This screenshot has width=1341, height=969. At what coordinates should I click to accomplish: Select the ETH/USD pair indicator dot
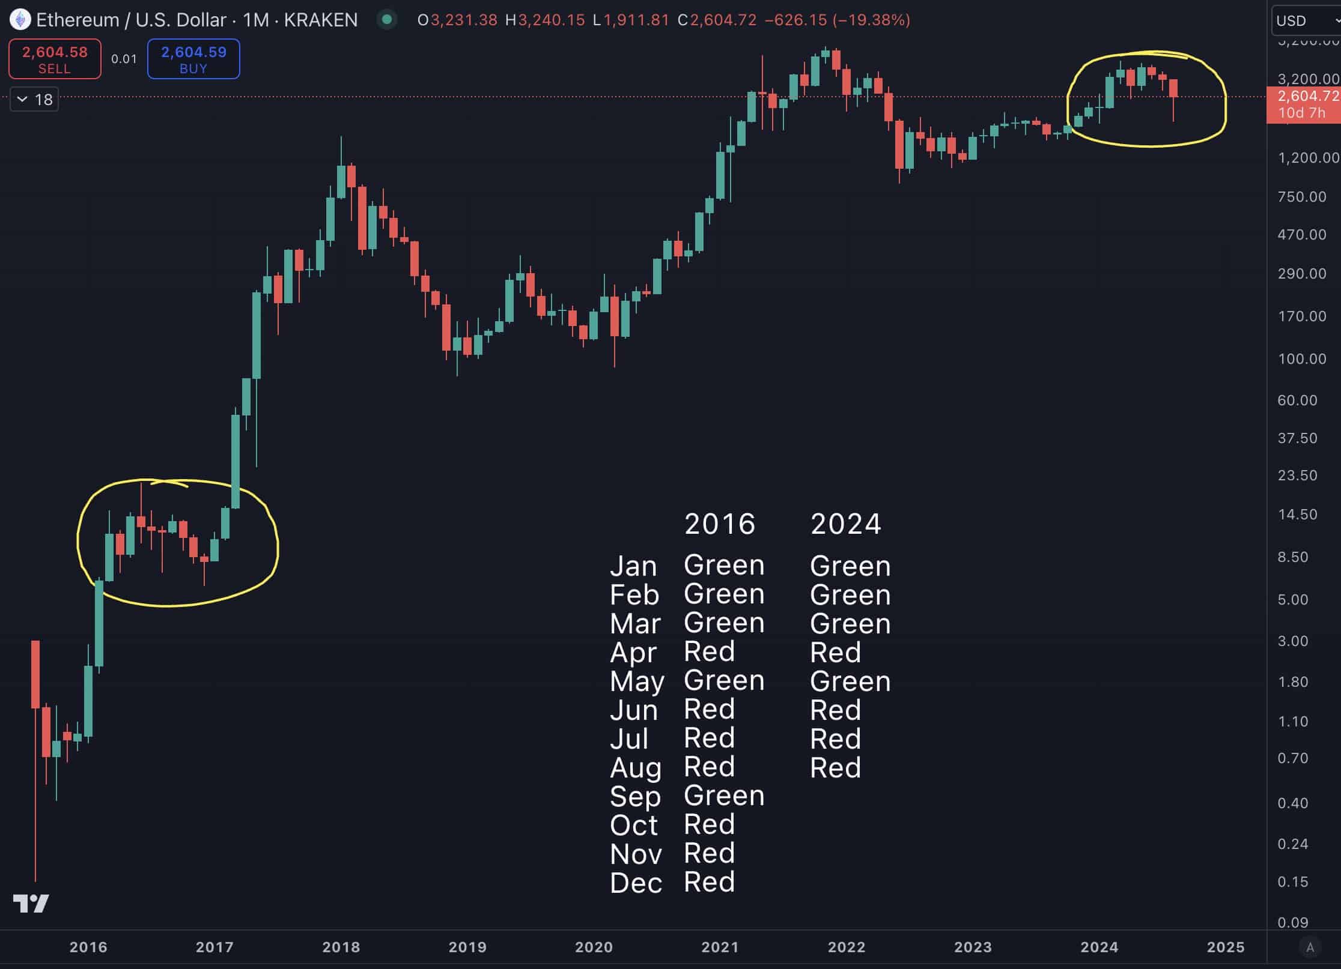point(391,19)
